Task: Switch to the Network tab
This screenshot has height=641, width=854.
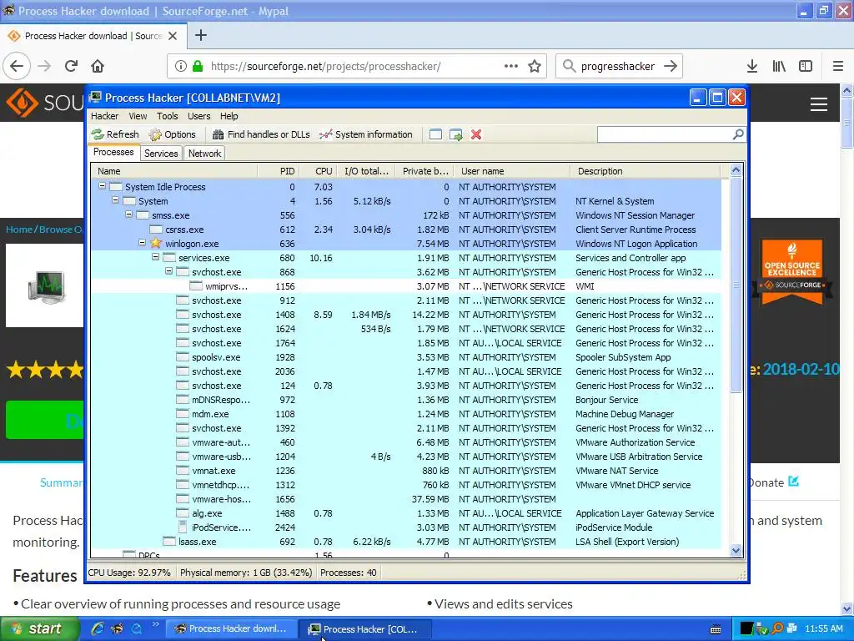Action: (205, 154)
